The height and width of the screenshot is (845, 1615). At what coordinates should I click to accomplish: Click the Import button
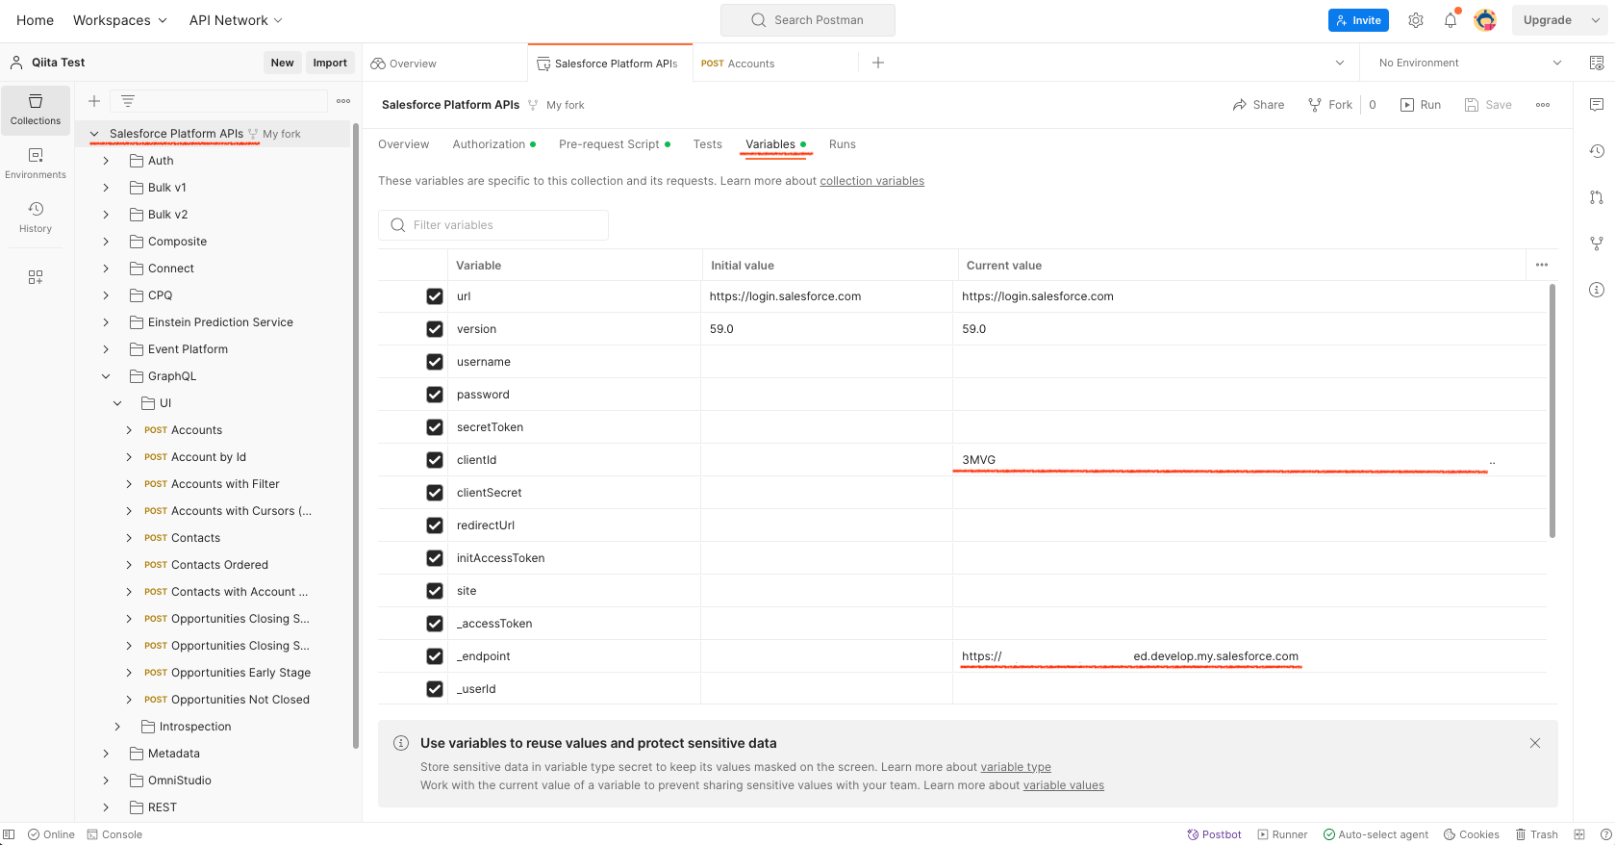pyautogui.click(x=330, y=63)
